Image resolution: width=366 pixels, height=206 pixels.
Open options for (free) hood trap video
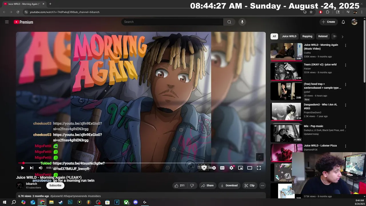coord(345,85)
